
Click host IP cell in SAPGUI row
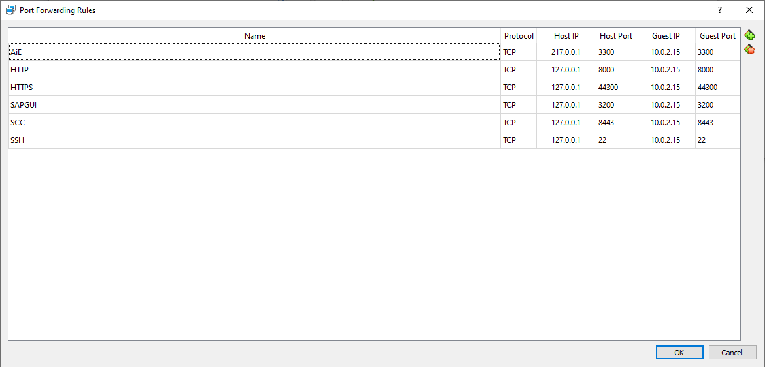click(566, 104)
